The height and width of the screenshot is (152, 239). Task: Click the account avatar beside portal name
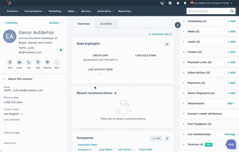click(192, 3)
